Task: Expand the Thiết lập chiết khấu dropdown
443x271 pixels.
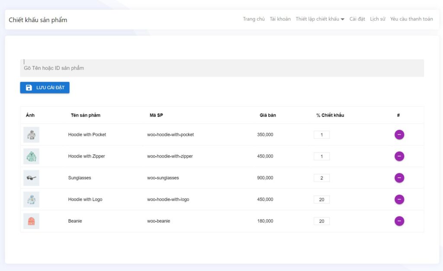Action: [320, 19]
